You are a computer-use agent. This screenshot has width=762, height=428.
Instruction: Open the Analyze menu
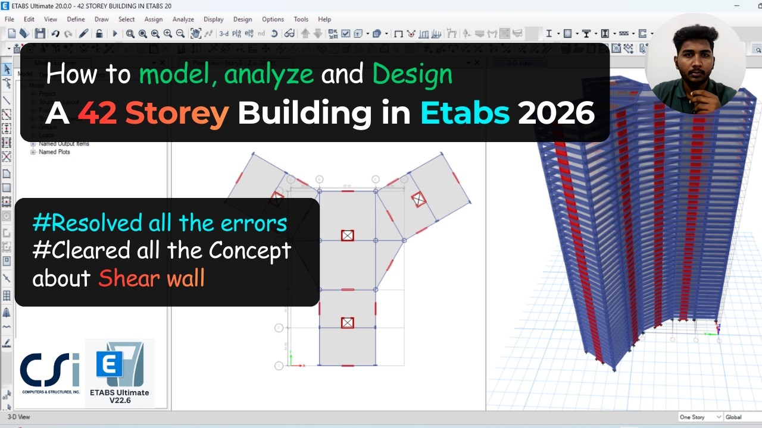click(x=183, y=19)
